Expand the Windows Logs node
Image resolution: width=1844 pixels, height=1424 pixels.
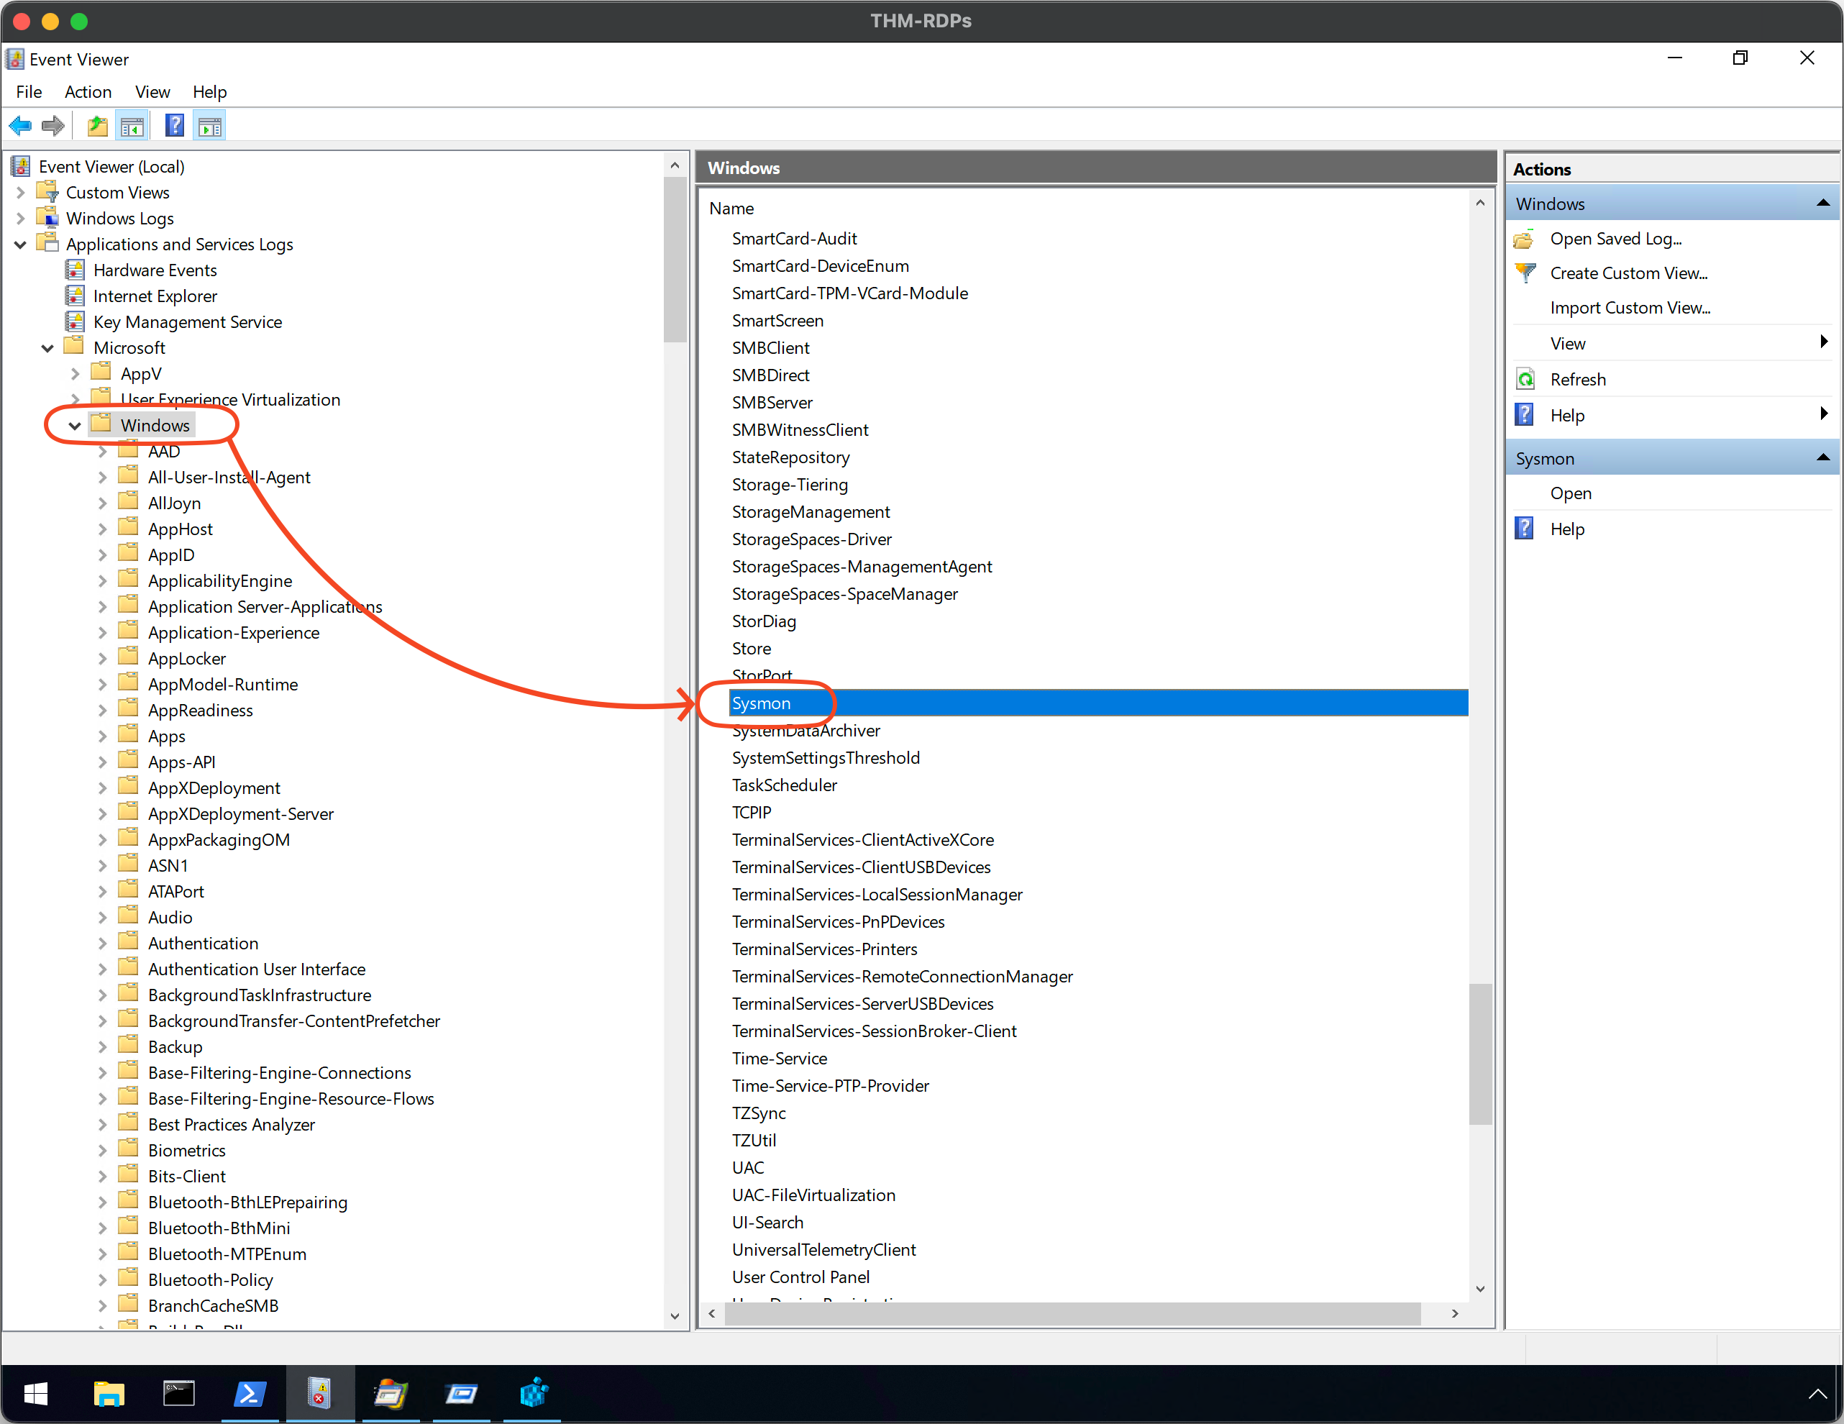click(x=20, y=219)
